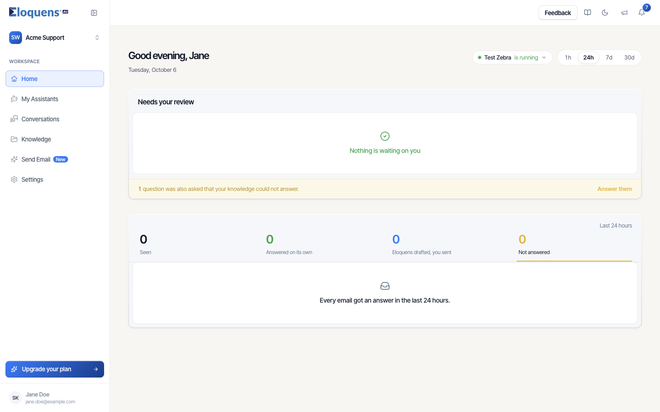660x412 pixels.
Task: Click the Answer them link
Action: [x=615, y=189]
